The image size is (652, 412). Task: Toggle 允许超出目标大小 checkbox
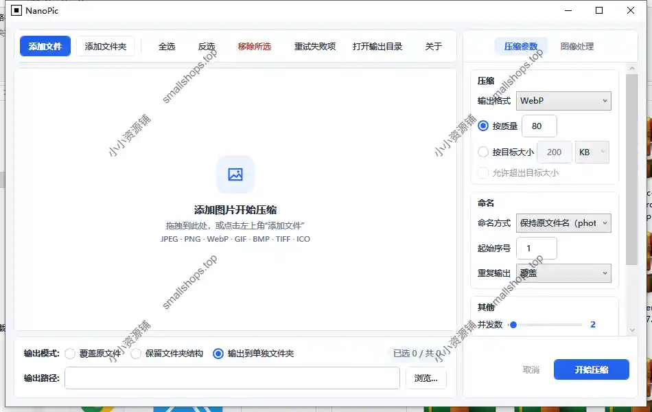pos(483,173)
